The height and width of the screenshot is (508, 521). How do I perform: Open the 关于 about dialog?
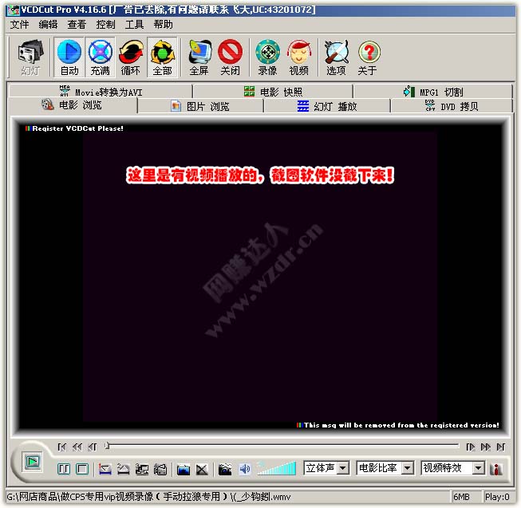pos(368,57)
